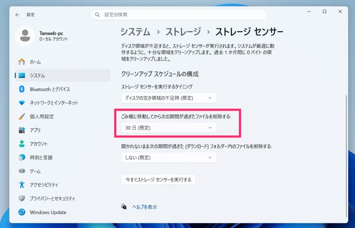Open the しない (既定) downloads dropdown

coord(169,157)
